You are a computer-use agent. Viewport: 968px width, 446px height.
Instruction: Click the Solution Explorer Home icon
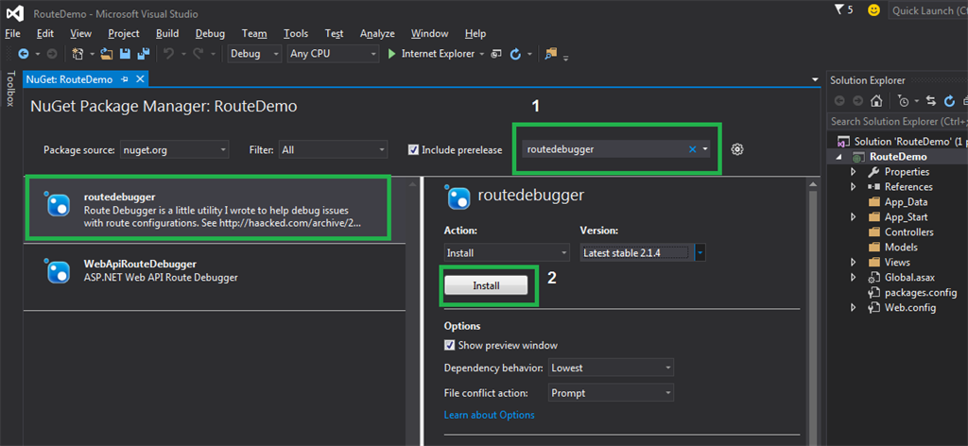click(x=877, y=101)
